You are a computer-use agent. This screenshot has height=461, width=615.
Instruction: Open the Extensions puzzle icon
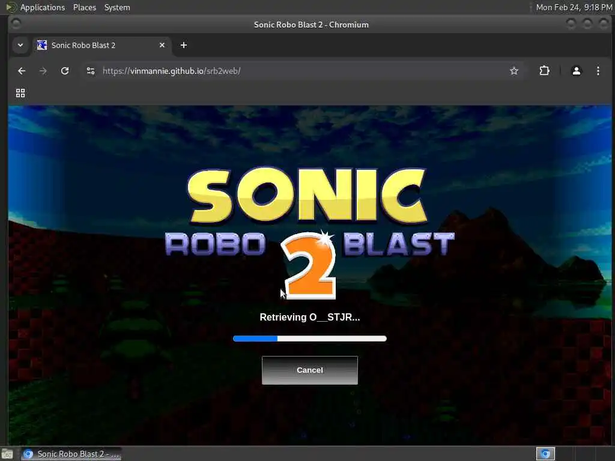(x=544, y=71)
